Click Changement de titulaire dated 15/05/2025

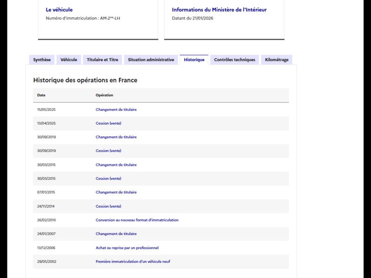[x=116, y=109]
